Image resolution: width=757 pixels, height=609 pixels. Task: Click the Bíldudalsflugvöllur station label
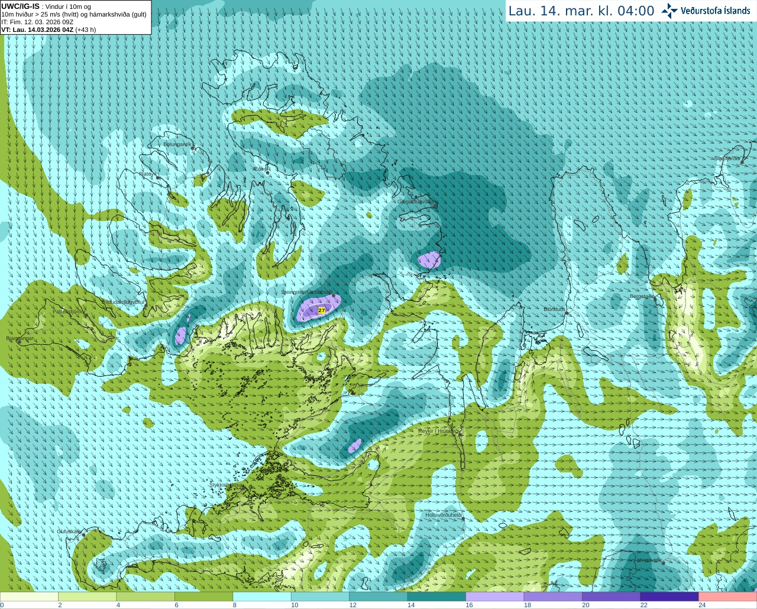pos(123,302)
